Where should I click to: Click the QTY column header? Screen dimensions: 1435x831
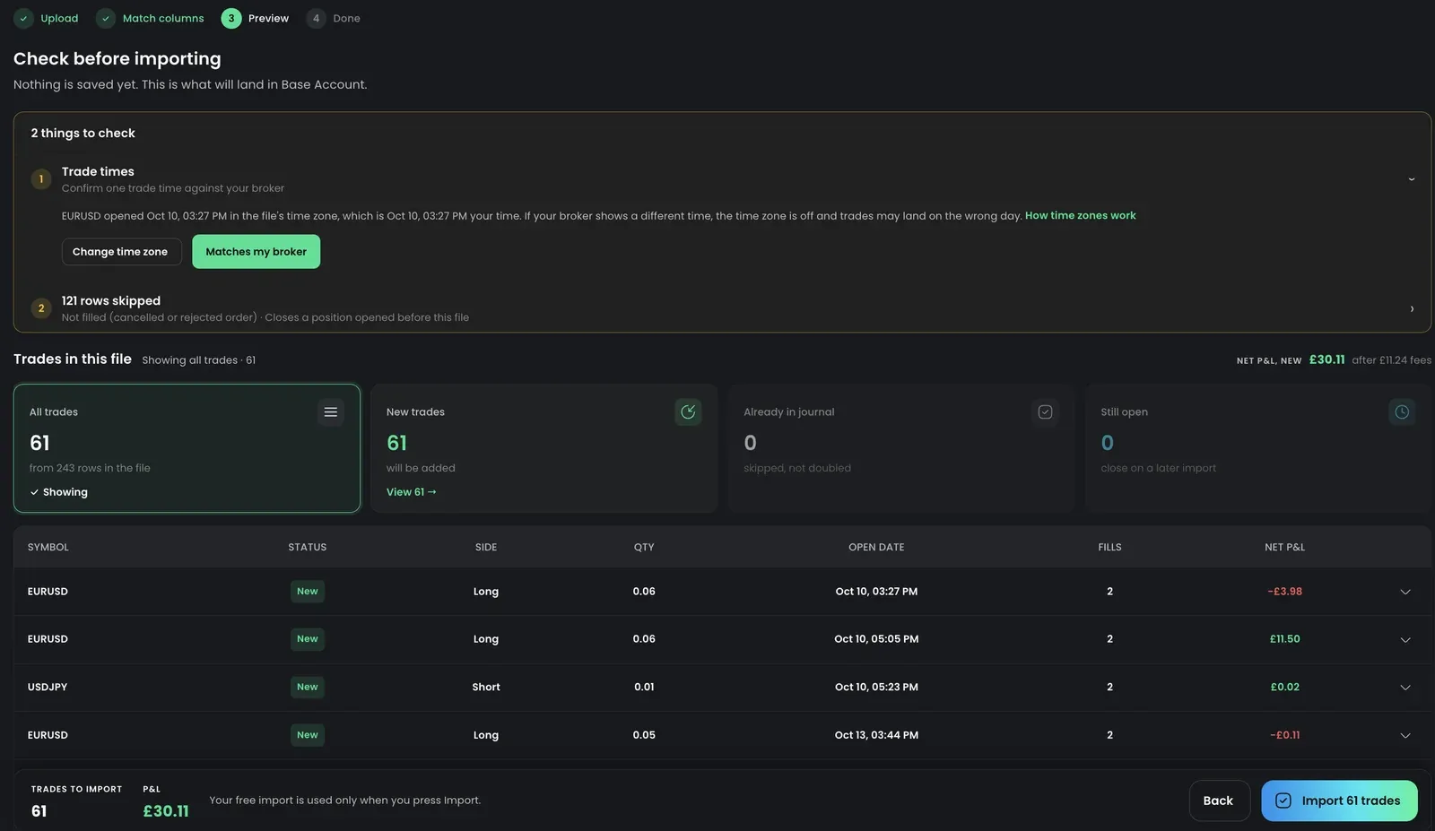click(x=644, y=547)
